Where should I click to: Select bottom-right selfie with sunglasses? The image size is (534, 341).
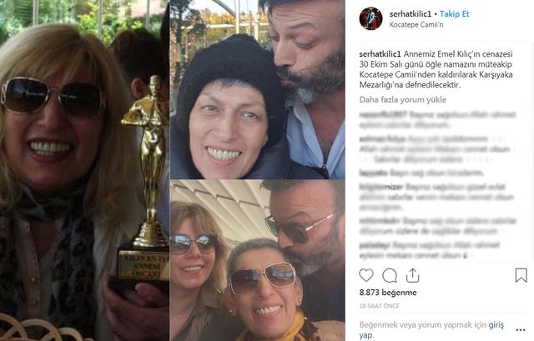click(x=258, y=260)
